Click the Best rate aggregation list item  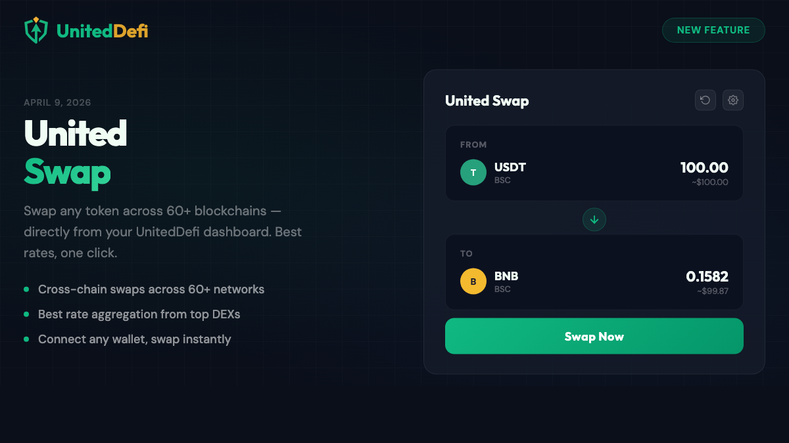[x=139, y=314]
